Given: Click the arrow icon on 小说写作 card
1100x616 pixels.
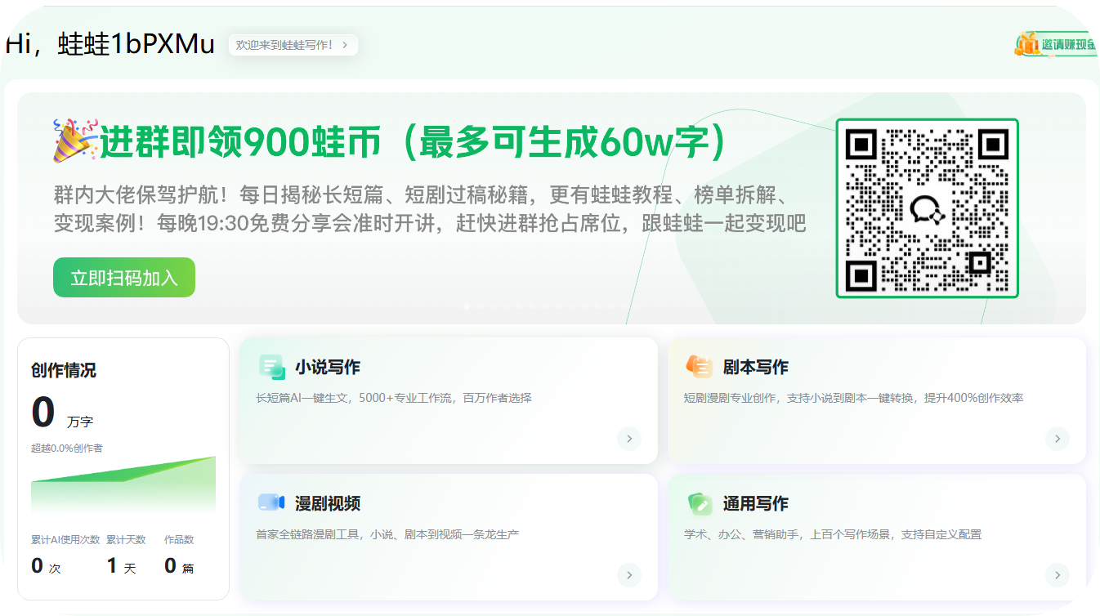Looking at the screenshot, I should 629,439.
